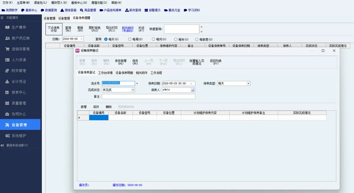The height and width of the screenshot is (193, 354).
Task: Select the 进销存管理 sidebar module
Action: point(20,49)
